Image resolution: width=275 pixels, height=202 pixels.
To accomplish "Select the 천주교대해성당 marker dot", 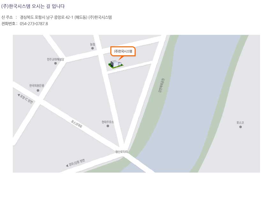I will pos(56,63).
